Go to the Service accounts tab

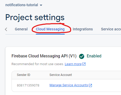(x=111, y=29)
